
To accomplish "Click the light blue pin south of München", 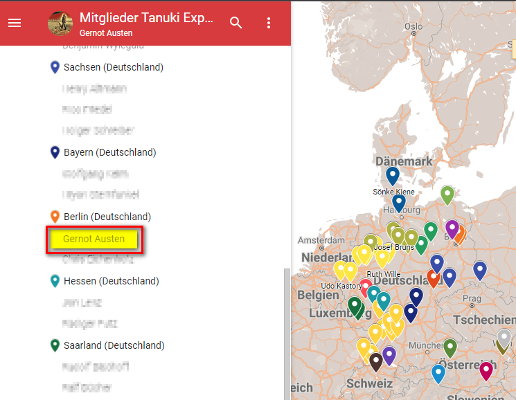I will click(438, 373).
